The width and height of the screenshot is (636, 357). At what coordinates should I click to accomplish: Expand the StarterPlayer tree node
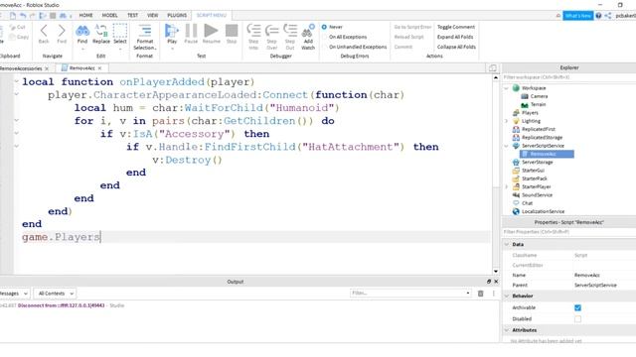tap(506, 187)
